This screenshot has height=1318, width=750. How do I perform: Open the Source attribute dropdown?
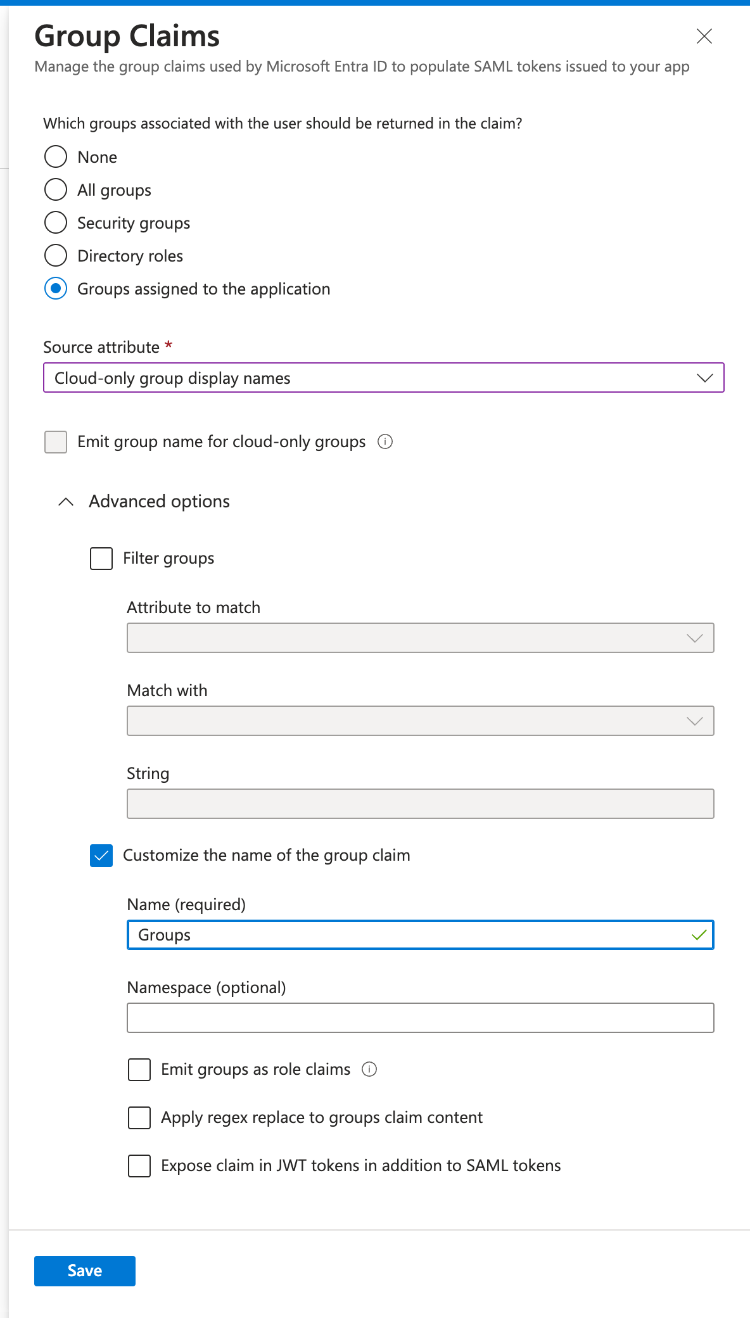click(x=704, y=377)
